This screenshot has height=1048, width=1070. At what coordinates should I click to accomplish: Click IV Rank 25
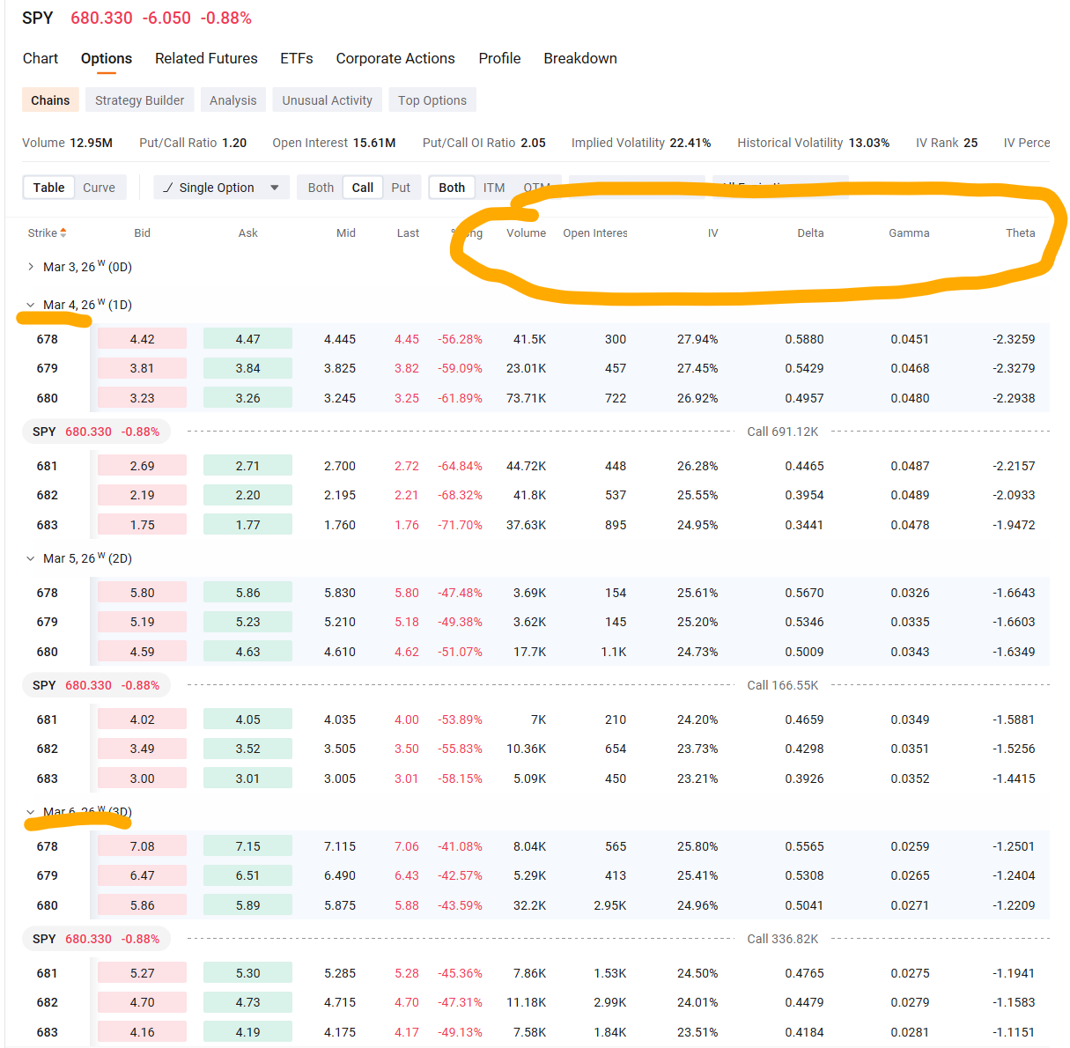click(947, 143)
